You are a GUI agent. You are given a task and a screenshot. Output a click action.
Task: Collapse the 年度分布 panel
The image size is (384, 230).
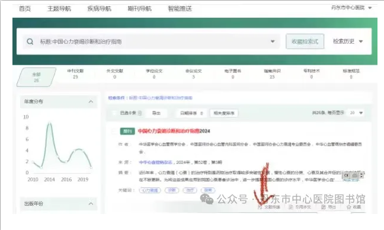pos(91,101)
